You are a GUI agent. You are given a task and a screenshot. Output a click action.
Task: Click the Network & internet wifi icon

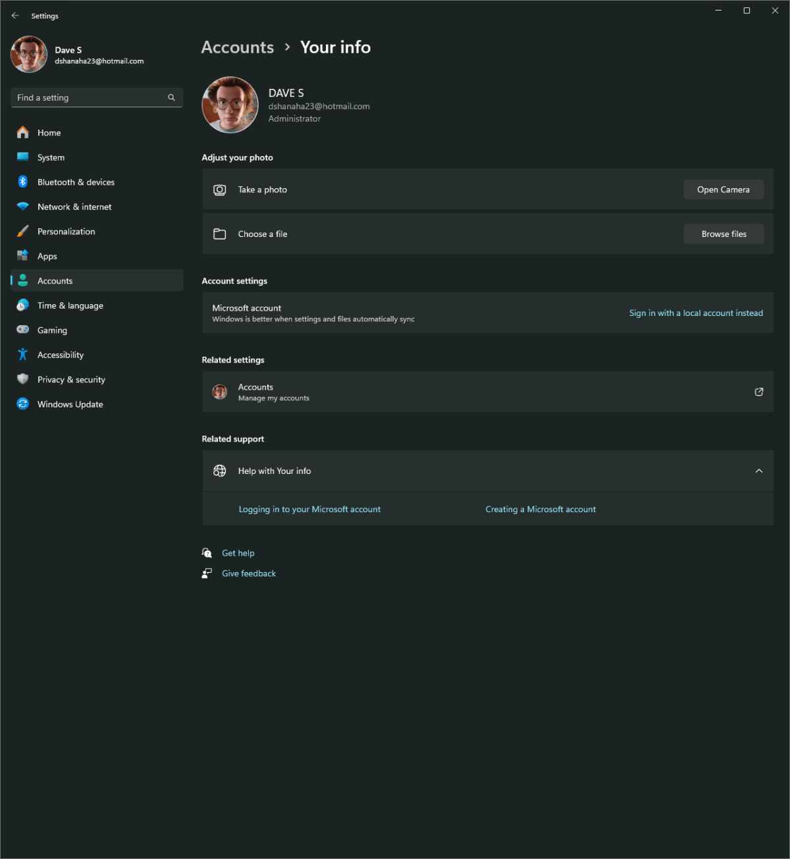click(x=23, y=207)
